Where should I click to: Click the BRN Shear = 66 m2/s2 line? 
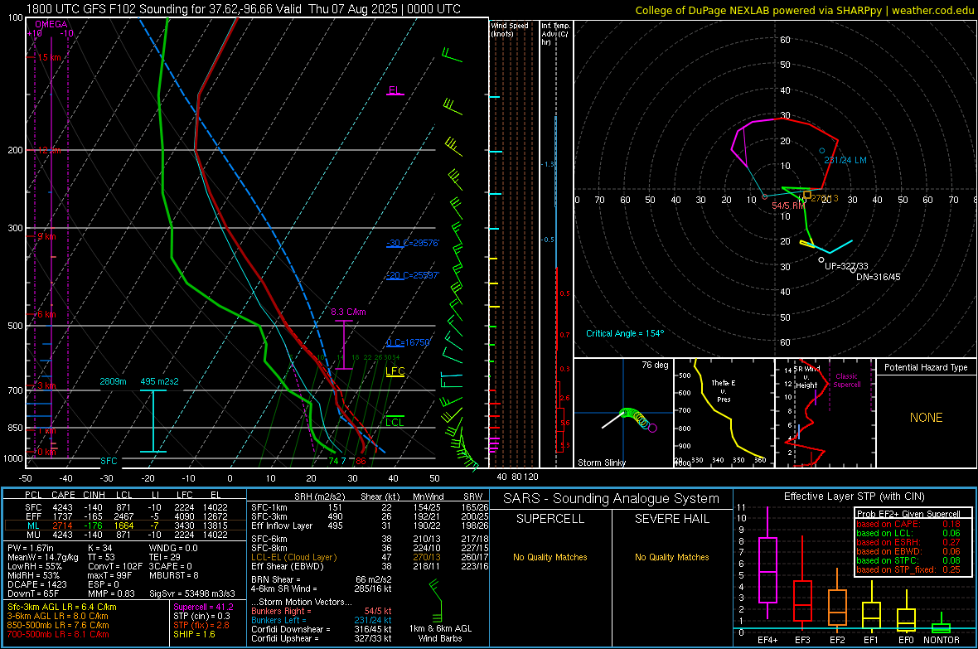(x=322, y=579)
